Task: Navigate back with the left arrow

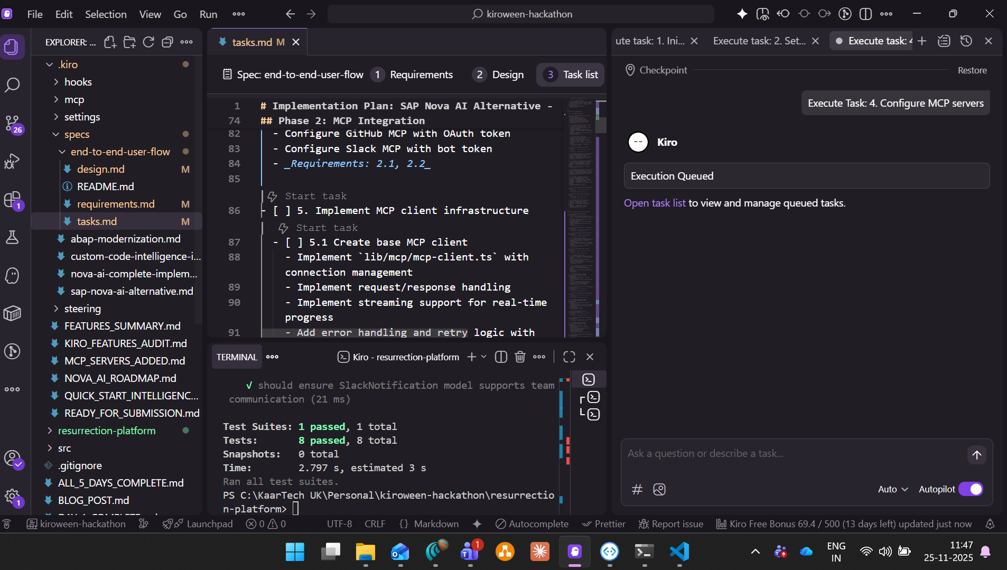Action: click(x=290, y=14)
